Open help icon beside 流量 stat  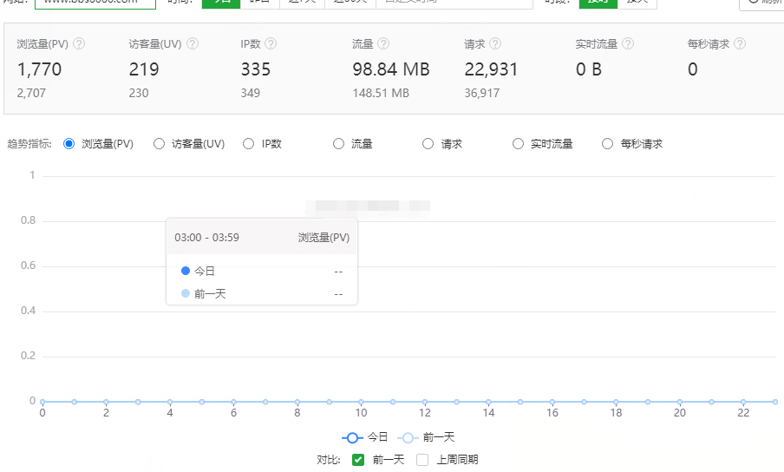pos(383,43)
